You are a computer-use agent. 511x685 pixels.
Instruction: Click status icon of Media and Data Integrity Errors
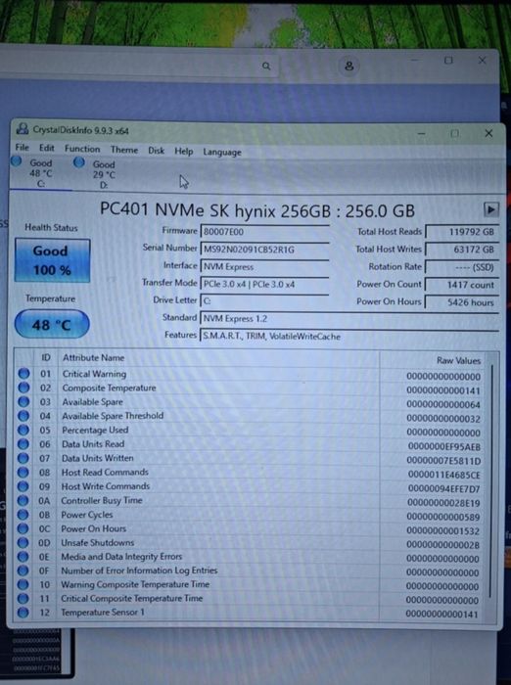(23, 557)
